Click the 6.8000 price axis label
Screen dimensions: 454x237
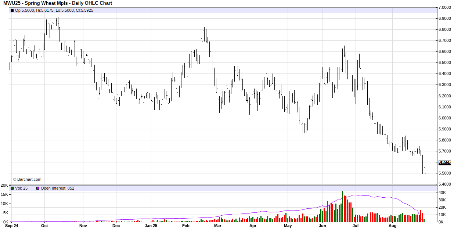445,29
